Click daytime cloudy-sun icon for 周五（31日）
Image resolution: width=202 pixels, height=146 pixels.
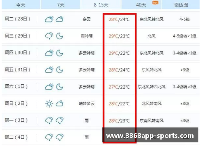(x=49, y=70)
